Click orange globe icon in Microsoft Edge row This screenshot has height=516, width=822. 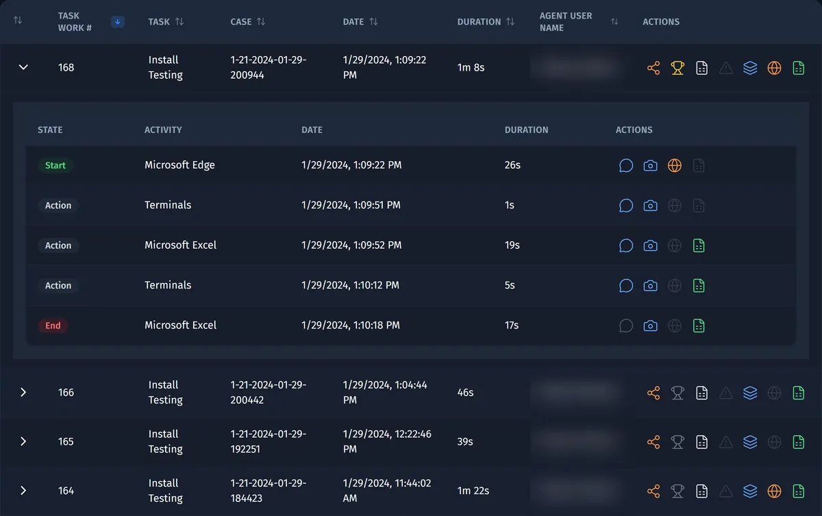(x=675, y=165)
